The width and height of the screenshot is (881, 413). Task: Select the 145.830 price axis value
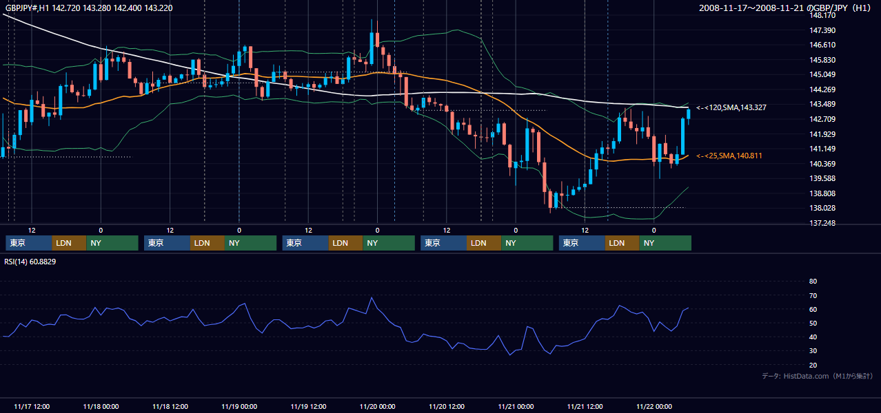click(822, 60)
